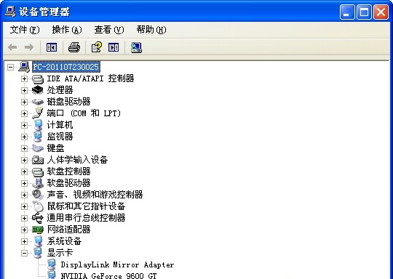Click the keyboard icon beside 键盘
Screen dimensions: 393x279
tap(38, 148)
